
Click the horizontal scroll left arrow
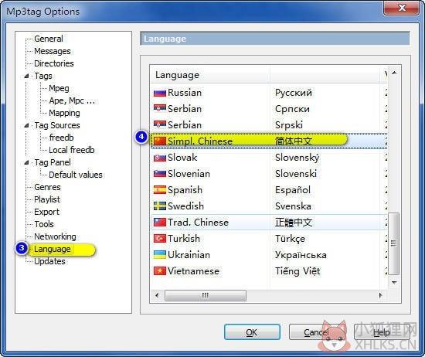point(157,295)
